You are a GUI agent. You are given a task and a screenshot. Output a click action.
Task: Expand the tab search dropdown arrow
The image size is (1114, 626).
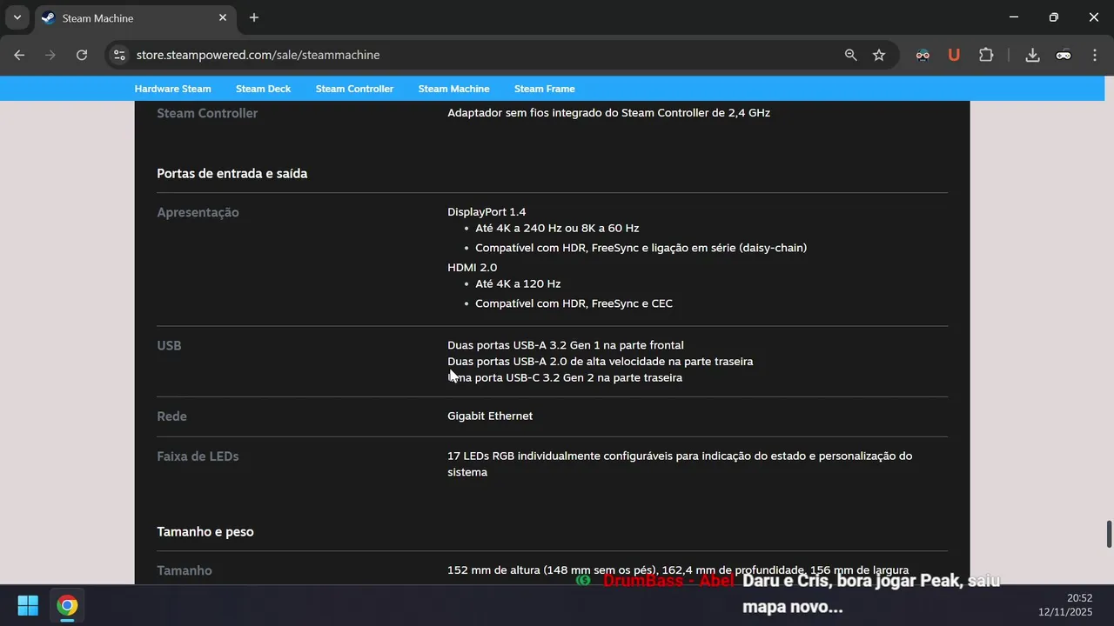(x=17, y=17)
